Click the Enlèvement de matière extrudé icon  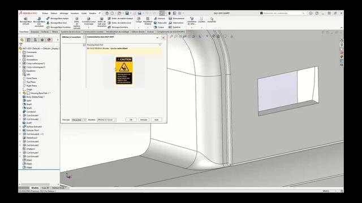coord(77,19)
